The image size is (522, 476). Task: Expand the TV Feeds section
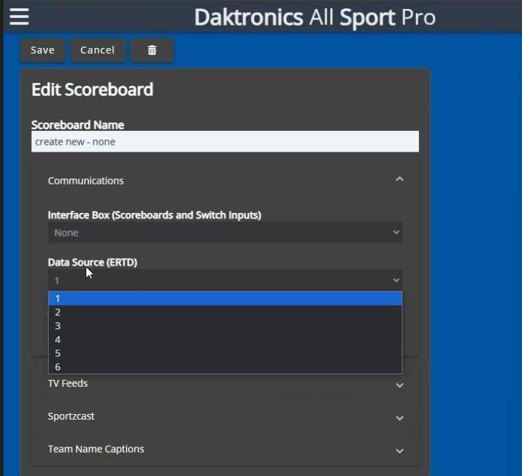coord(225,384)
